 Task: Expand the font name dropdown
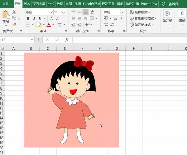click(50, 12)
